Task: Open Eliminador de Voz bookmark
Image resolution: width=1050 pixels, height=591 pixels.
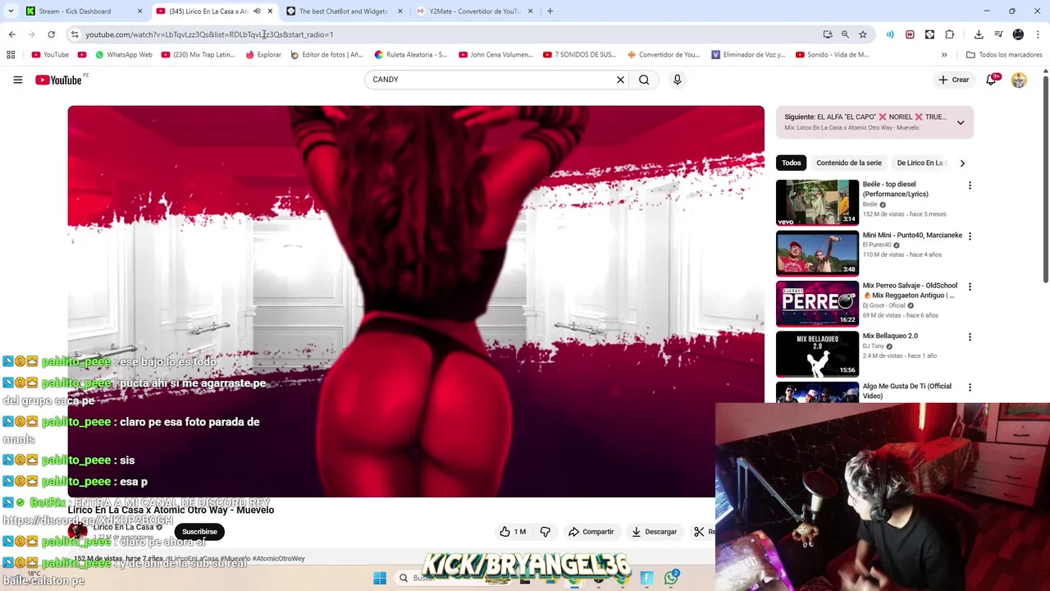Action: tap(748, 55)
